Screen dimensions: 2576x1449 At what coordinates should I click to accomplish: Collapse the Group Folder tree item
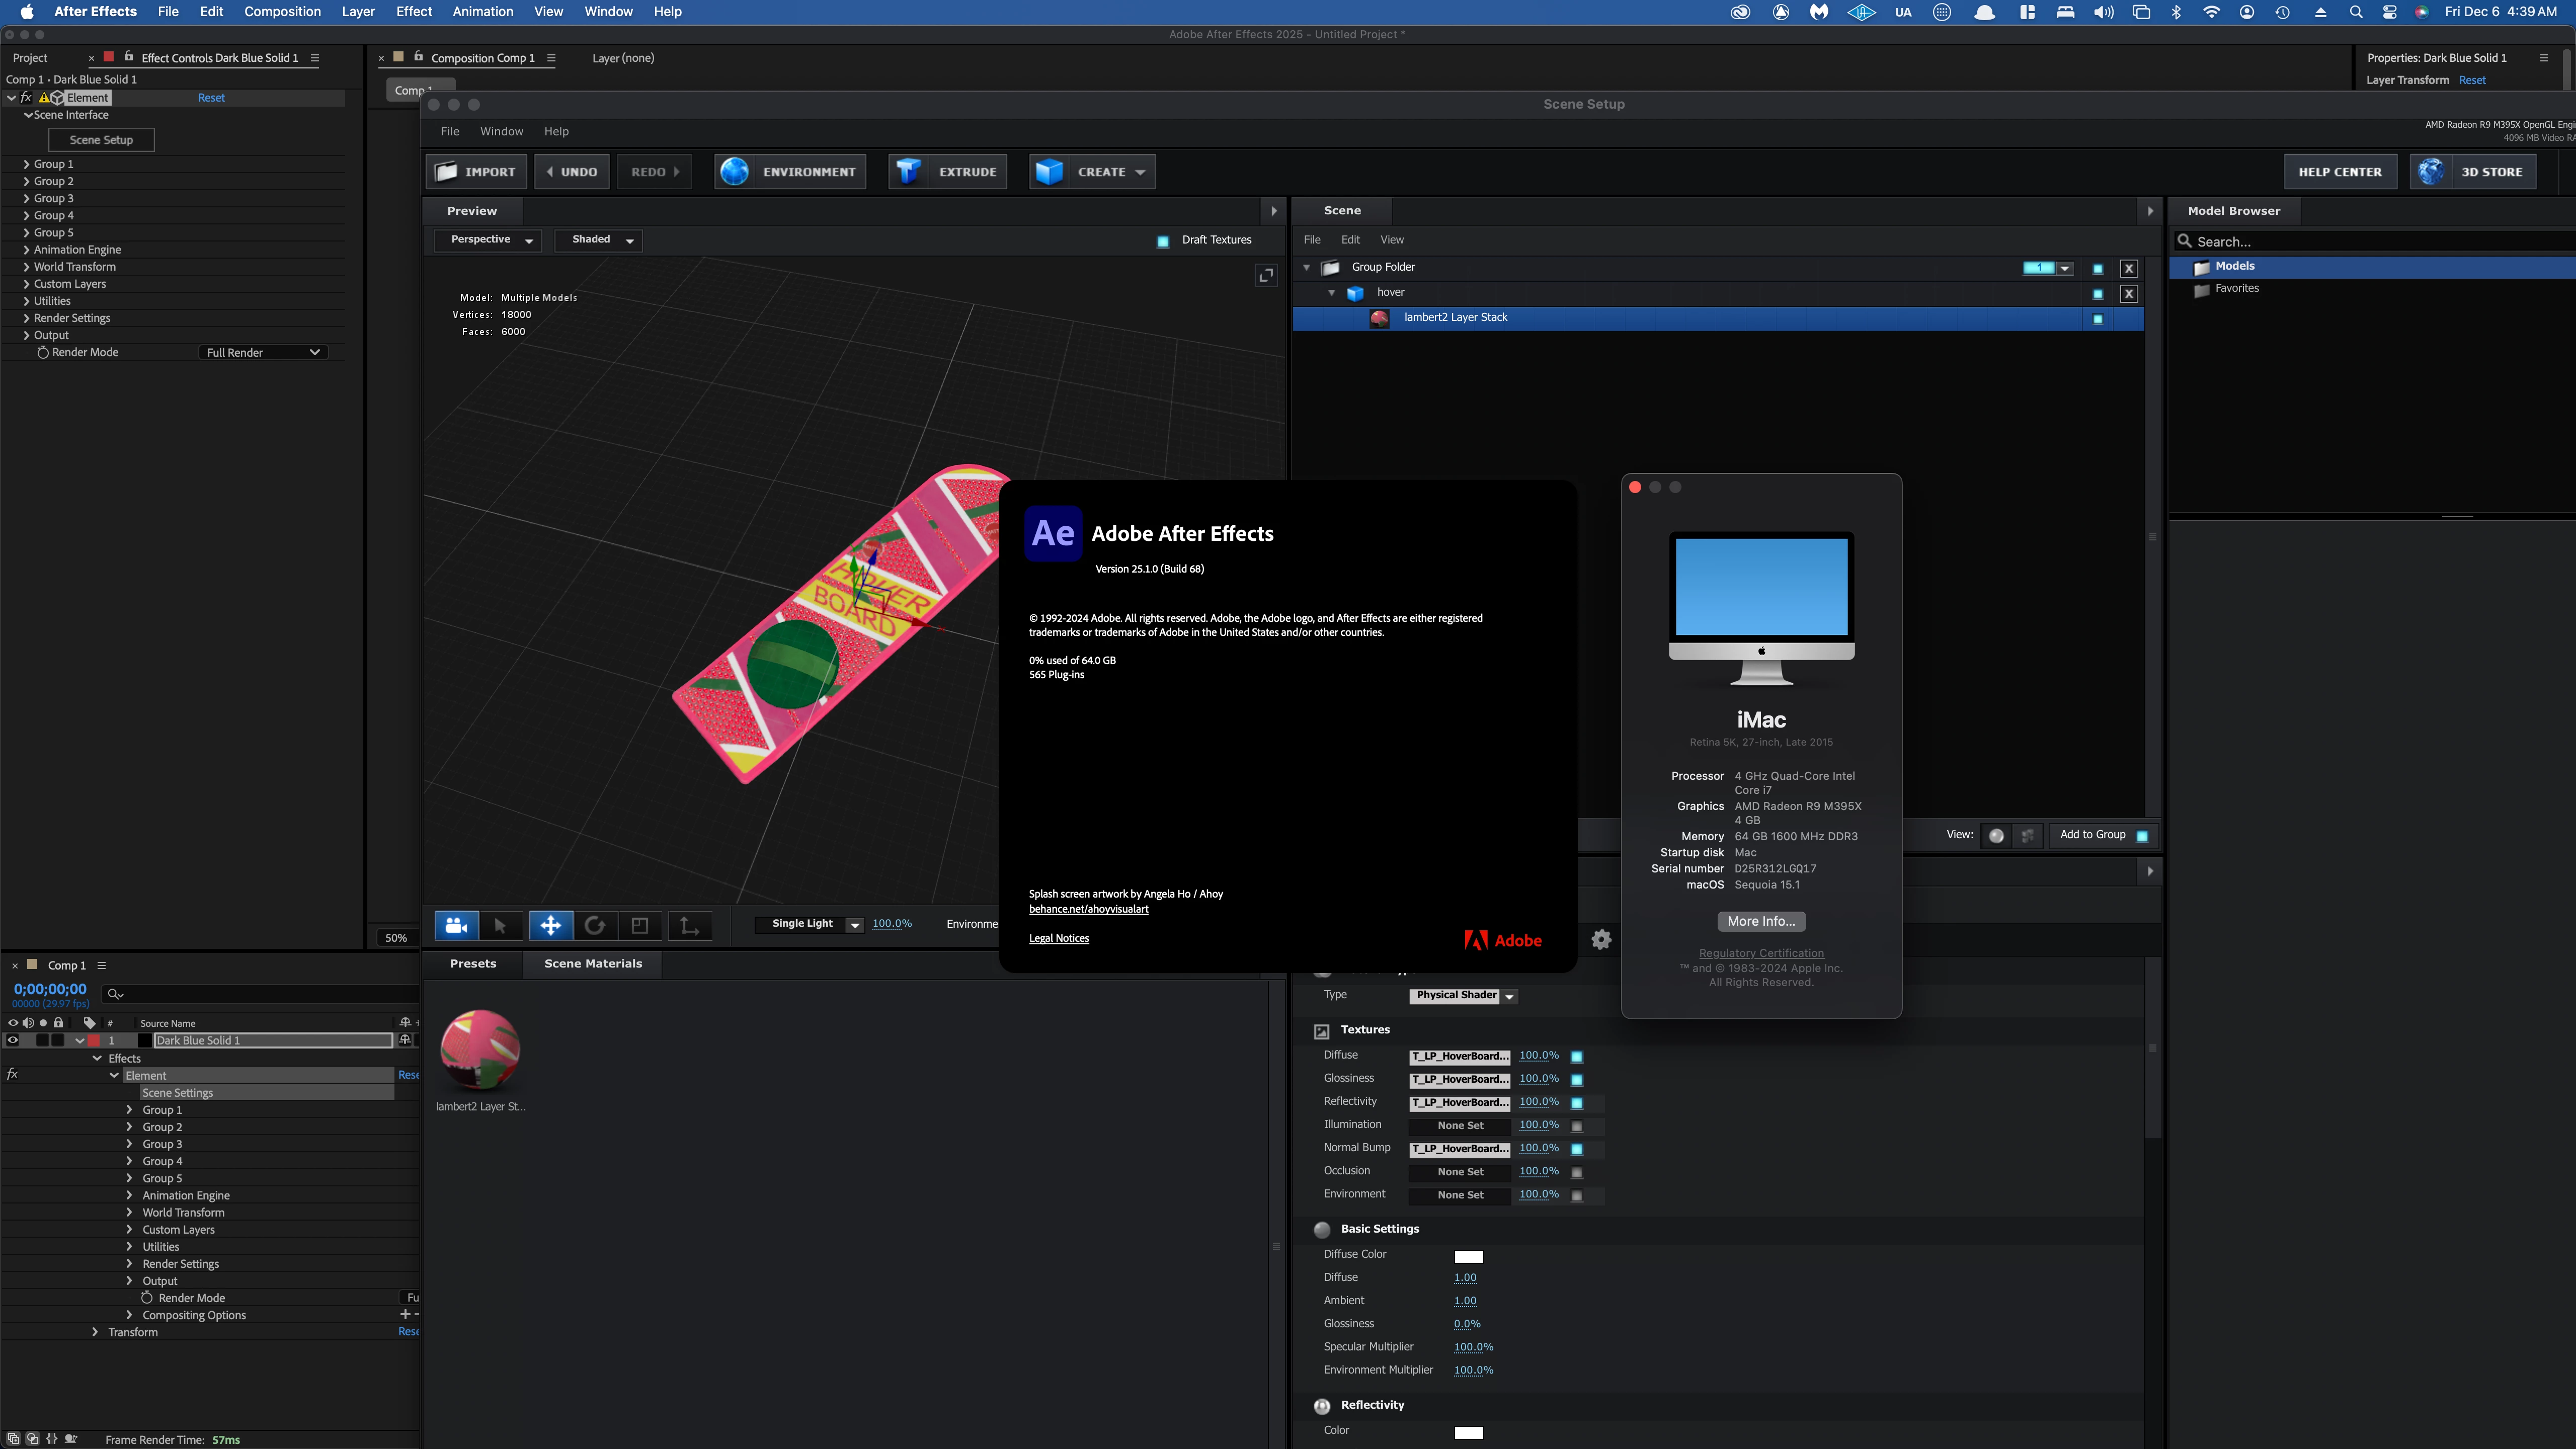pyautogui.click(x=1306, y=267)
